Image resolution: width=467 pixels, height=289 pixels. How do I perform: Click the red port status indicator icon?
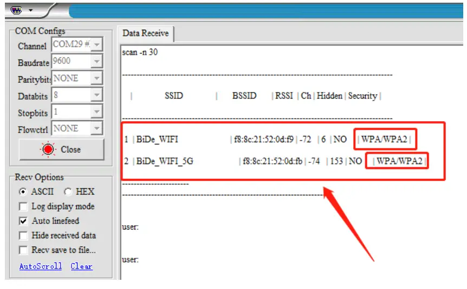[x=48, y=149]
